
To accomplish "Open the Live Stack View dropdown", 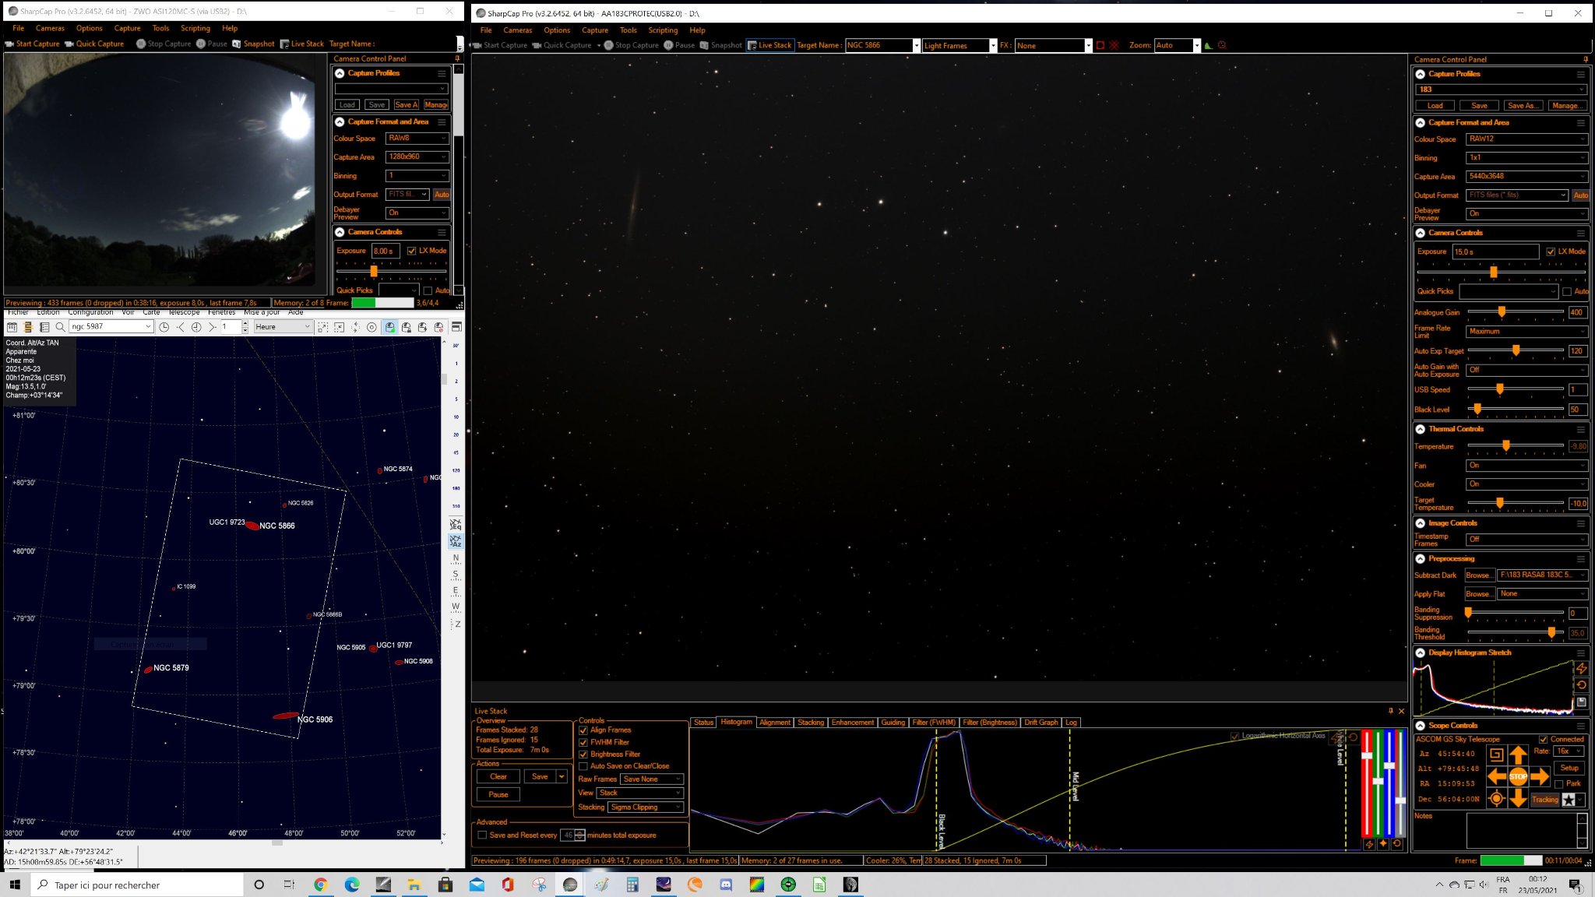I will click(x=641, y=793).
